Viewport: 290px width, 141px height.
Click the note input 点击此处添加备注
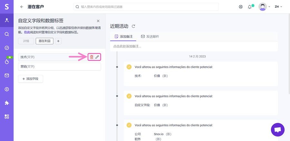[194, 47]
